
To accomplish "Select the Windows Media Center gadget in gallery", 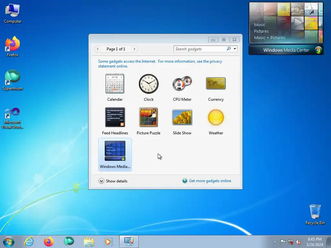I will coord(115,155).
